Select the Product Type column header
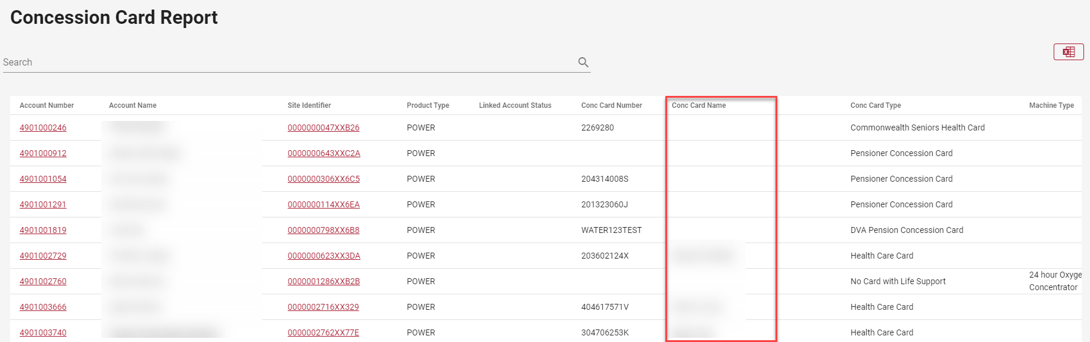Viewport: 1090px width, 342px height. 428,105
